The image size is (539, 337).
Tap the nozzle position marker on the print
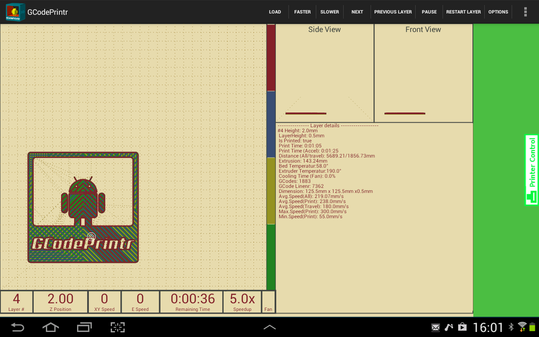point(91,237)
